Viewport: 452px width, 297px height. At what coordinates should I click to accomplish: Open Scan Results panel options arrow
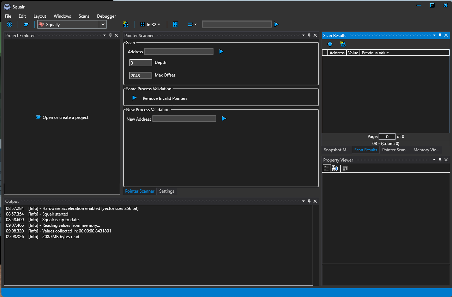click(x=434, y=35)
